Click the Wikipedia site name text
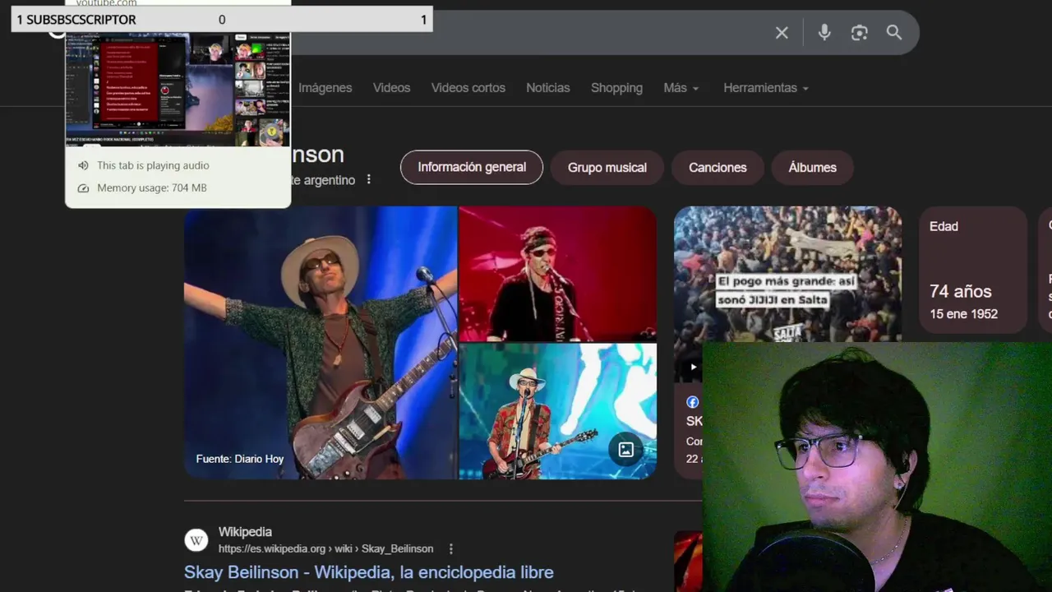The width and height of the screenshot is (1052, 592). pyautogui.click(x=245, y=532)
